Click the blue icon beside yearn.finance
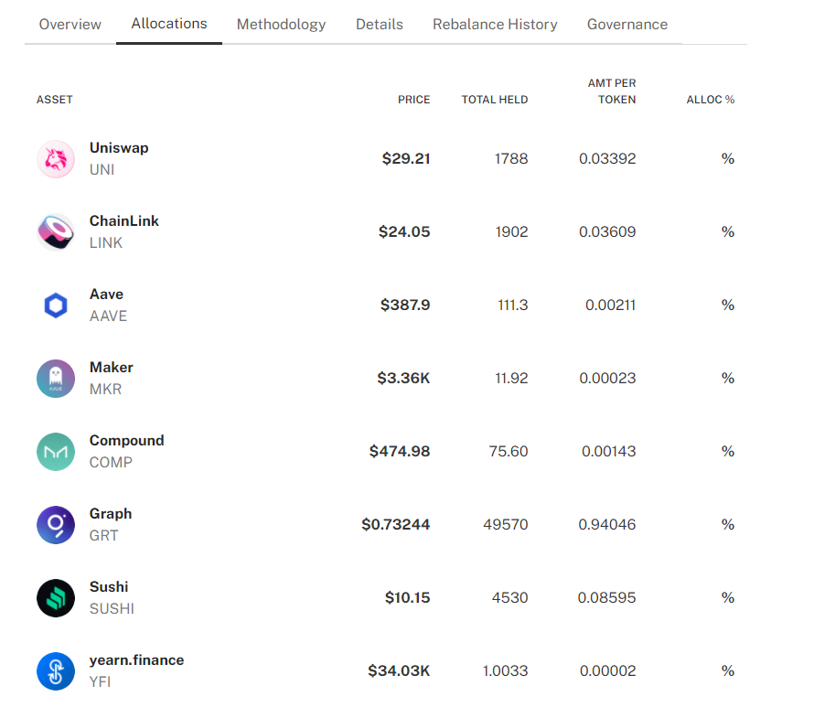Image resolution: width=814 pixels, height=718 pixels. coord(56,671)
